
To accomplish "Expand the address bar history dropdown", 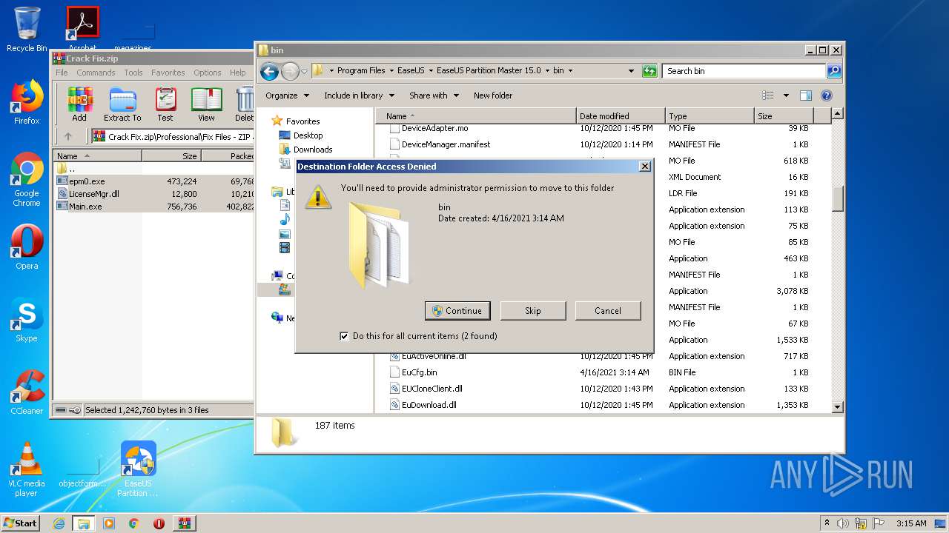I will 631,71.
